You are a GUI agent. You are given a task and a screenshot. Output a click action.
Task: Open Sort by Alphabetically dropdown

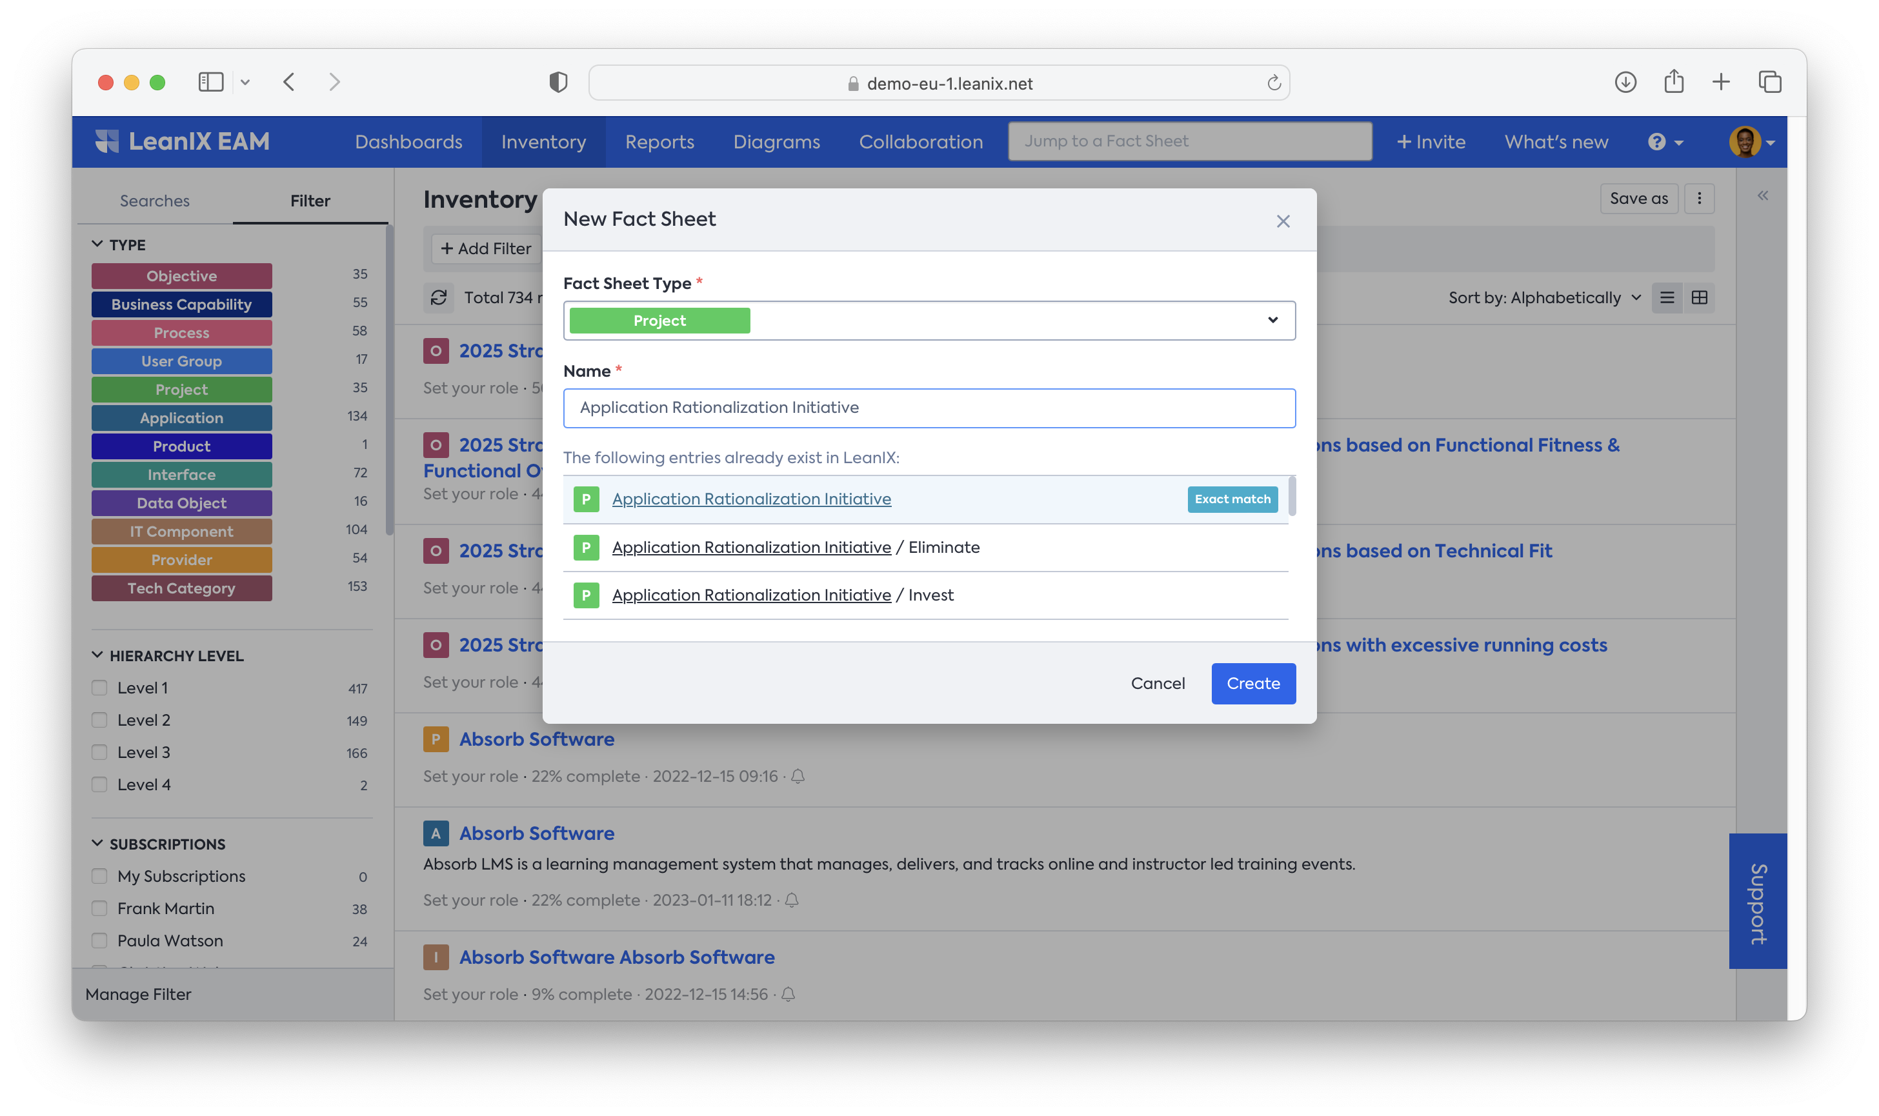[1544, 298]
